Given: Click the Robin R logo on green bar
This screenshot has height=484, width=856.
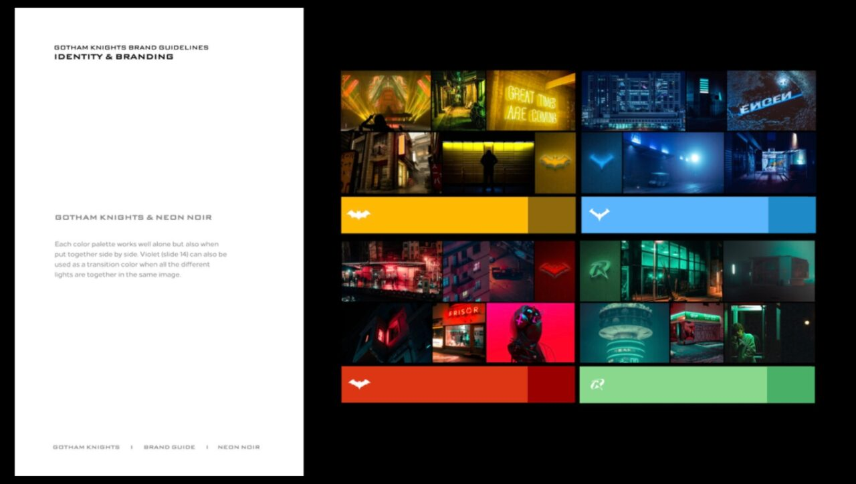Looking at the screenshot, I should tap(597, 384).
